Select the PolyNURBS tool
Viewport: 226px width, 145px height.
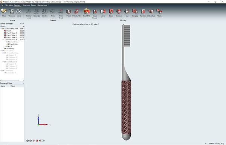(76, 13)
